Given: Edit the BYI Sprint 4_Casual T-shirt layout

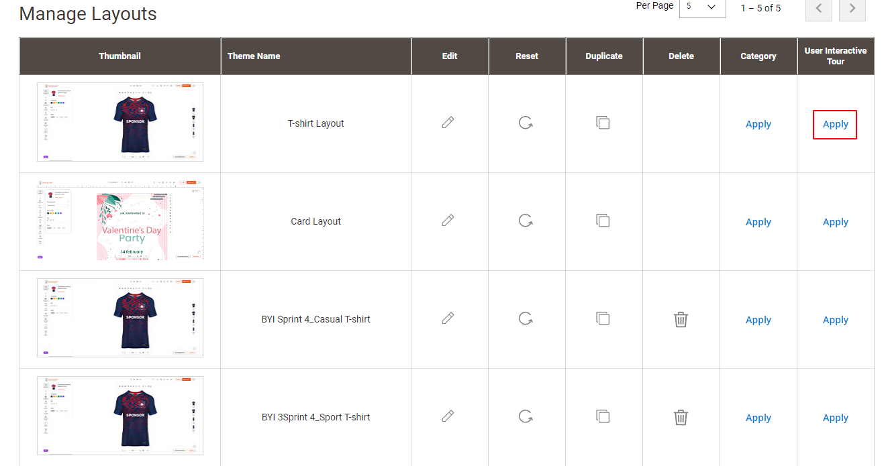Looking at the screenshot, I should [x=448, y=318].
